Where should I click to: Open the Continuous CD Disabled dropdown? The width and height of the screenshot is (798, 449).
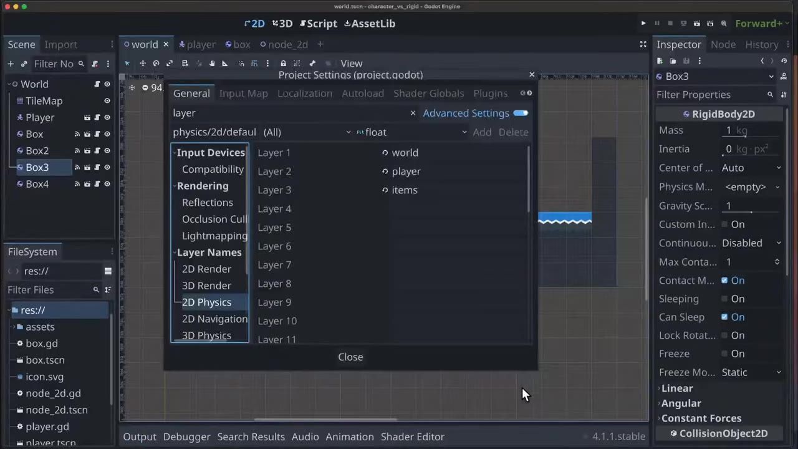click(x=751, y=243)
